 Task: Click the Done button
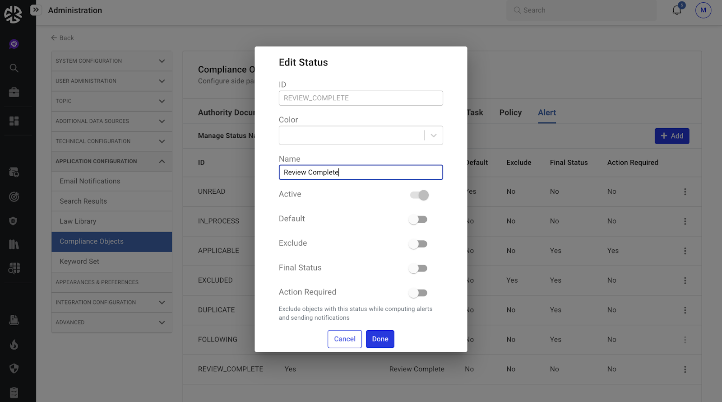point(380,339)
